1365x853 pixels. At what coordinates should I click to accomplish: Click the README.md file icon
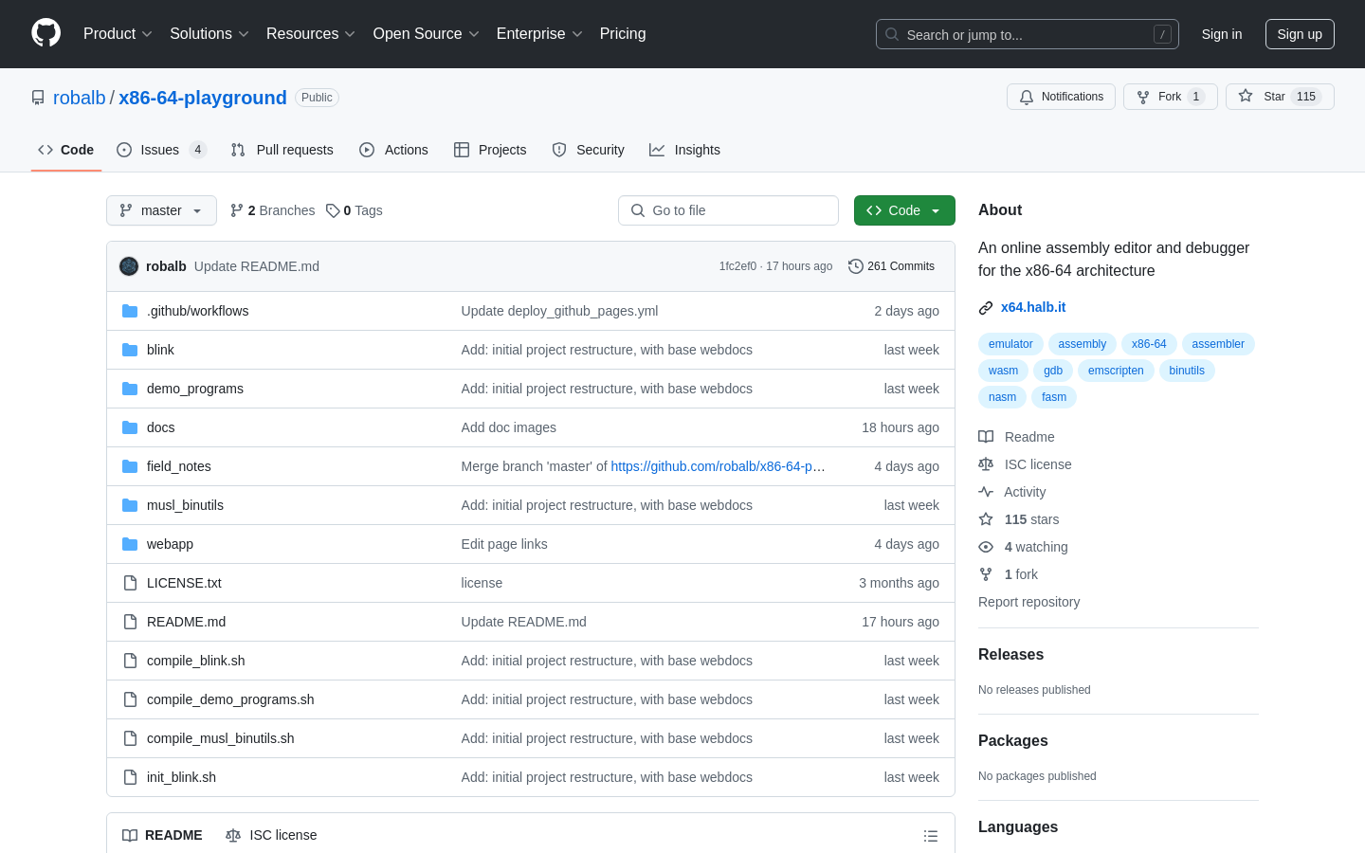(x=130, y=622)
